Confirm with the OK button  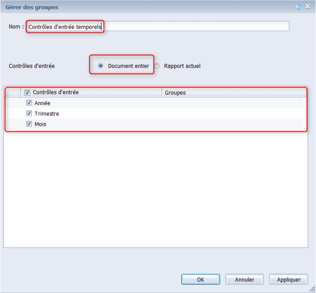point(200,279)
